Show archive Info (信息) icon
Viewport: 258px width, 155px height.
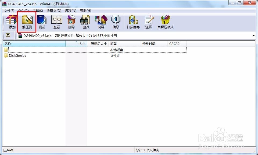pos(116,22)
